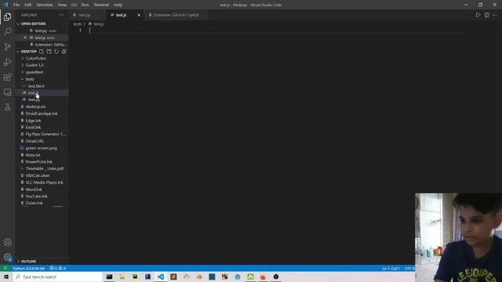Image resolution: width=502 pixels, height=282 pixels.
Task: Open the Manage gear icon
Action: point(7,257)
